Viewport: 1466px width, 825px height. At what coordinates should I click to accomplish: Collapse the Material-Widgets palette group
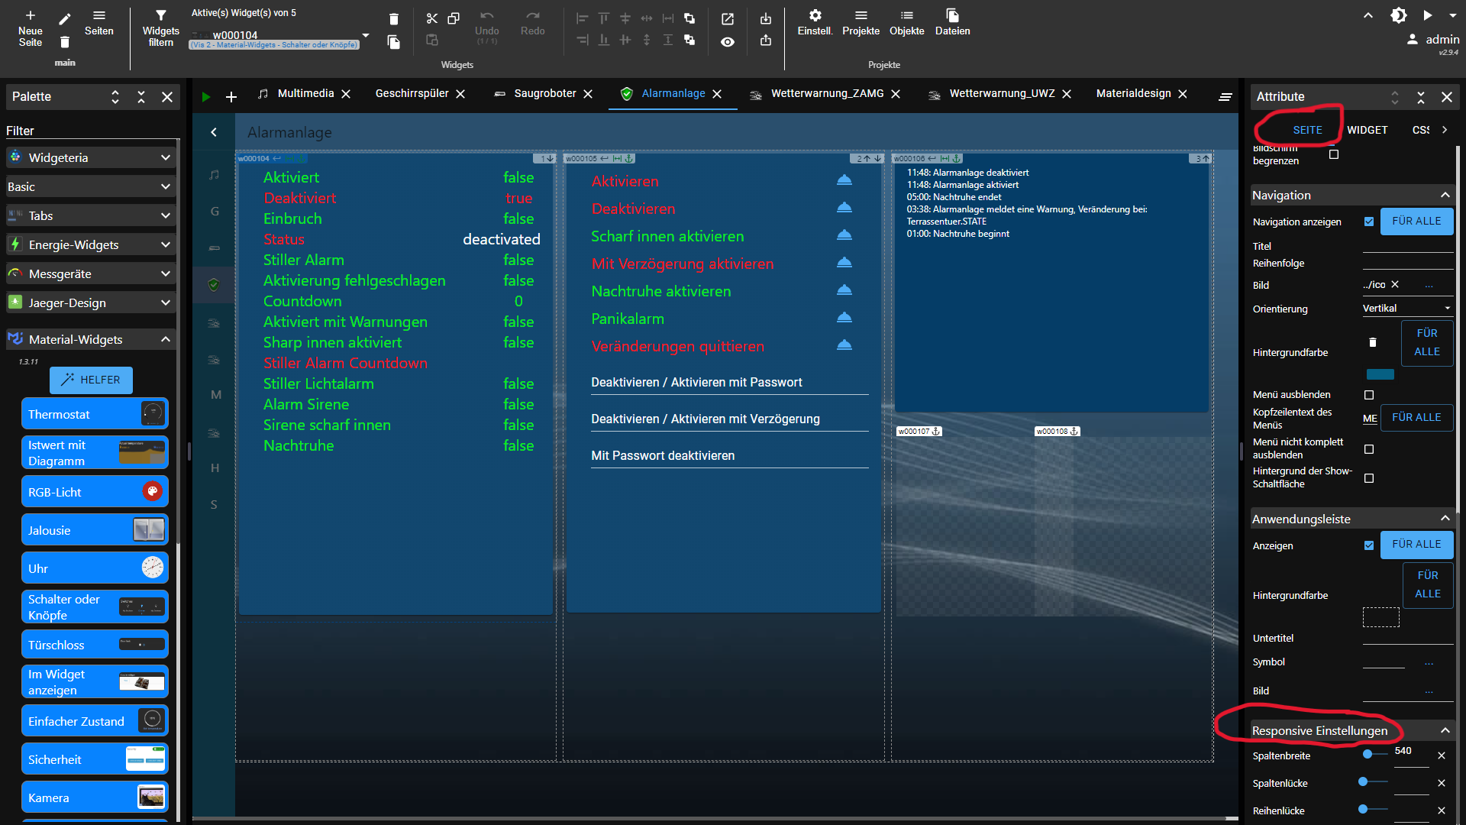tap(165, 339)
